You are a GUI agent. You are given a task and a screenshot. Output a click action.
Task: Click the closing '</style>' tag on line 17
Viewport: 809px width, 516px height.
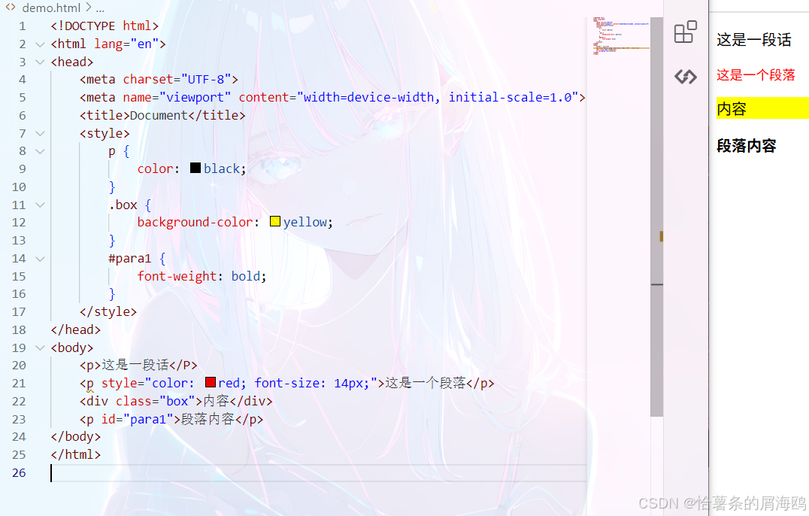tap(108, 312)
